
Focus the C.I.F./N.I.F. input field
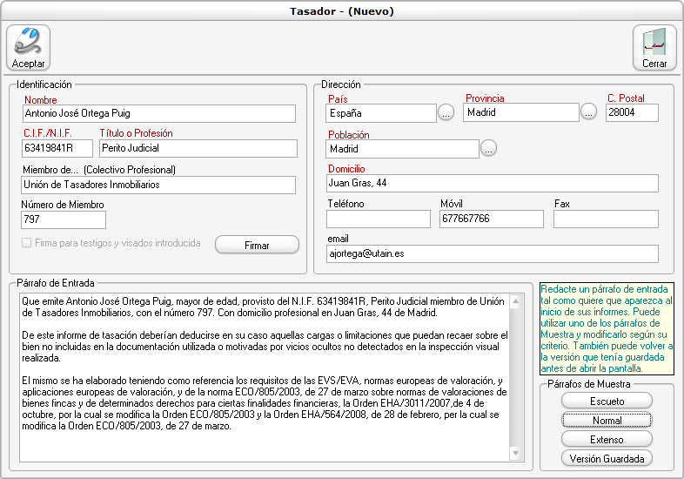[x=57, y=149]
